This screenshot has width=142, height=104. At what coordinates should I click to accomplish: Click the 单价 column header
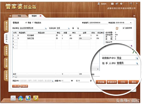click(x=74, y=33)
